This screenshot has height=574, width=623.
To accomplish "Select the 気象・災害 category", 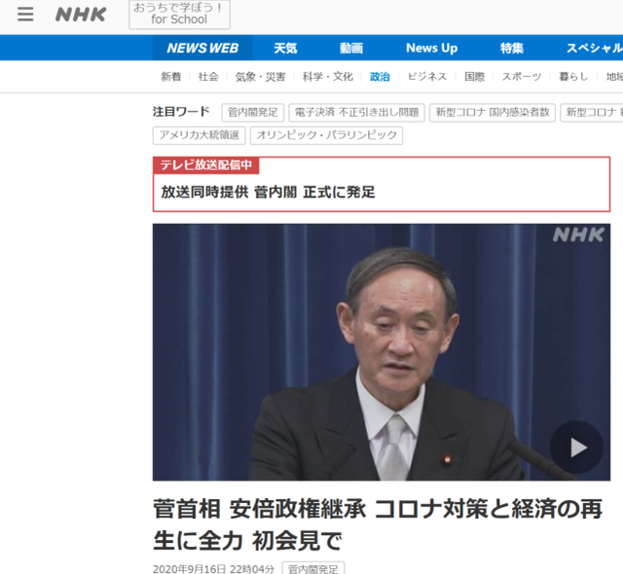I will pos(260,76).
